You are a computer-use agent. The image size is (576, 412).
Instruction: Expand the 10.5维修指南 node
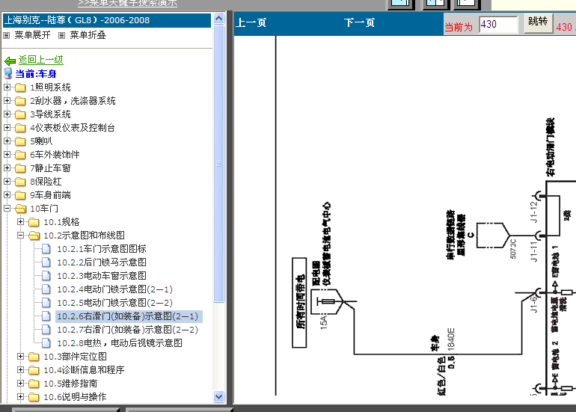pos(21,384)
